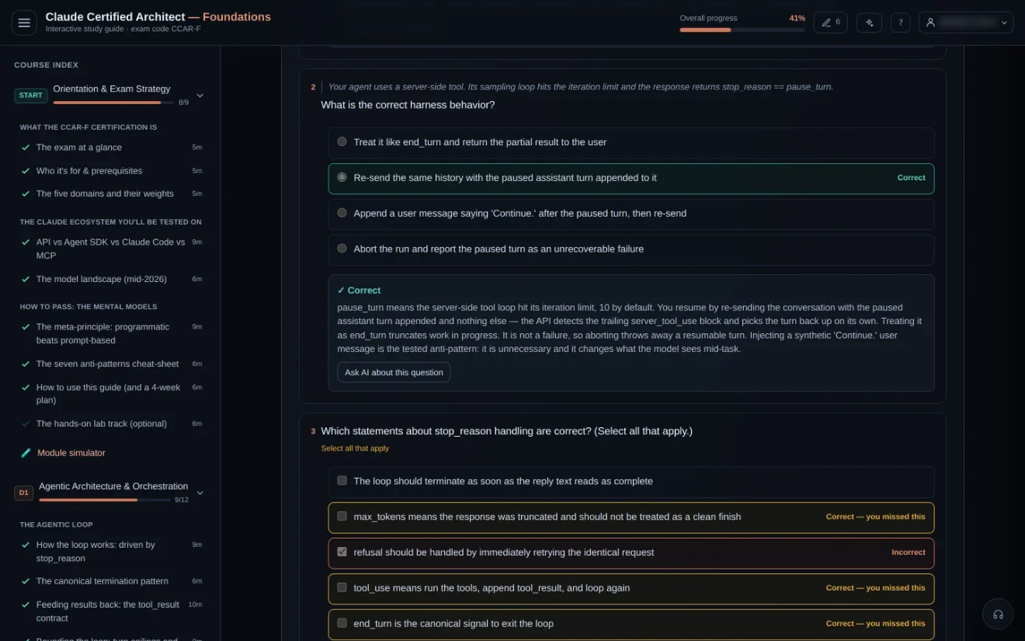1025x641 pixels.
Task: Click the checkmark beside 'The seven anti-patterns cheat-sheet'
Action: pos(26,364)
